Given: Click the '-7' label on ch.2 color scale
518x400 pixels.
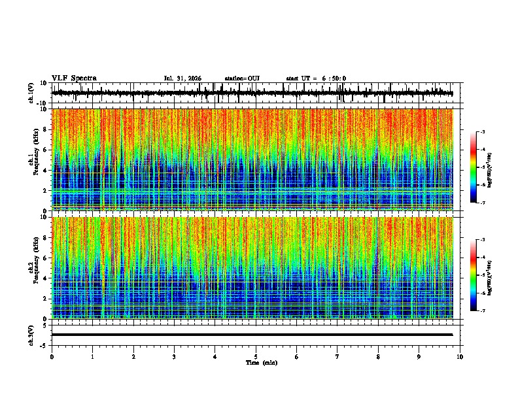Looking at the screenshot, I should coord(482,310).
